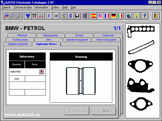
Task: Switch language with the Spanish flag
Action: (x=94, y=16)
